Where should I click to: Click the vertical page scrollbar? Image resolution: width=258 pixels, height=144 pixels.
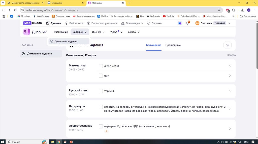257,46
